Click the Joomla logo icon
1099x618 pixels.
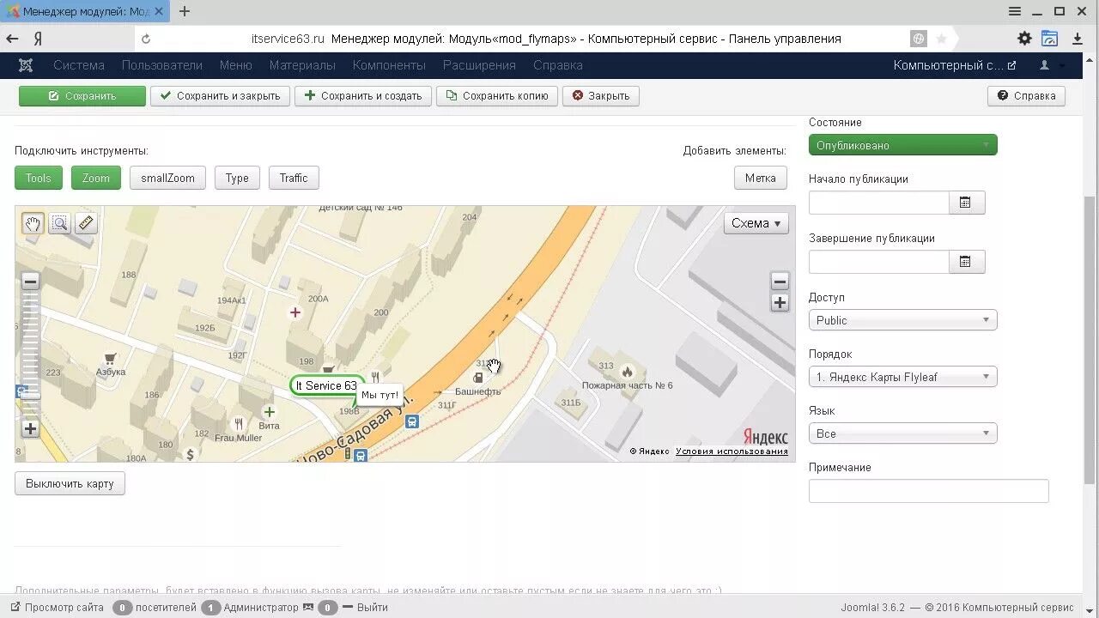(26, 65)
